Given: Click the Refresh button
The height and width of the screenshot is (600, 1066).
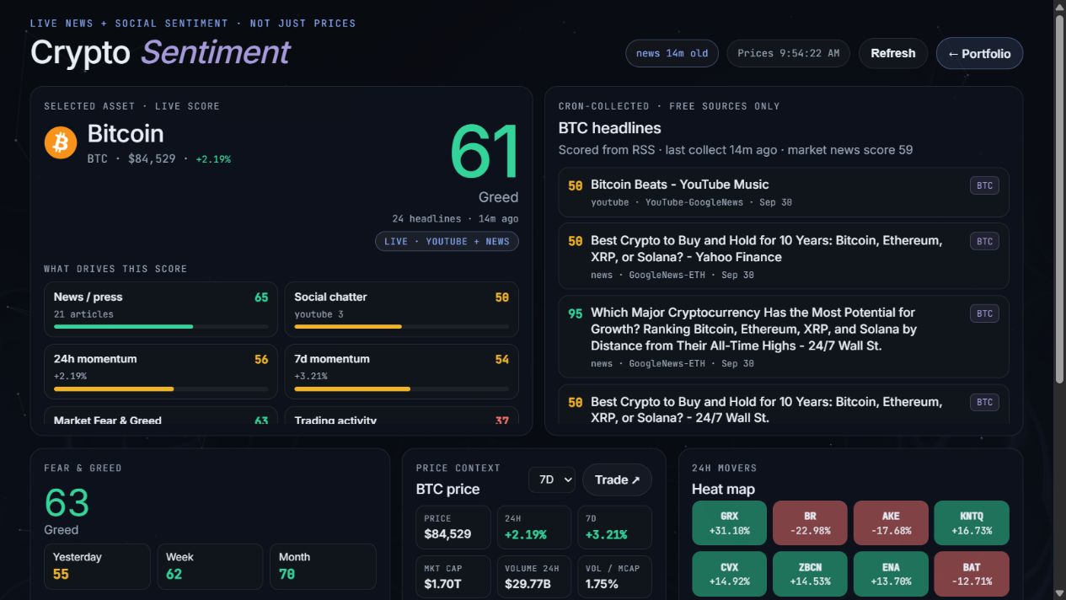Looking at the screenshot, I should click(x=893, y=53).
